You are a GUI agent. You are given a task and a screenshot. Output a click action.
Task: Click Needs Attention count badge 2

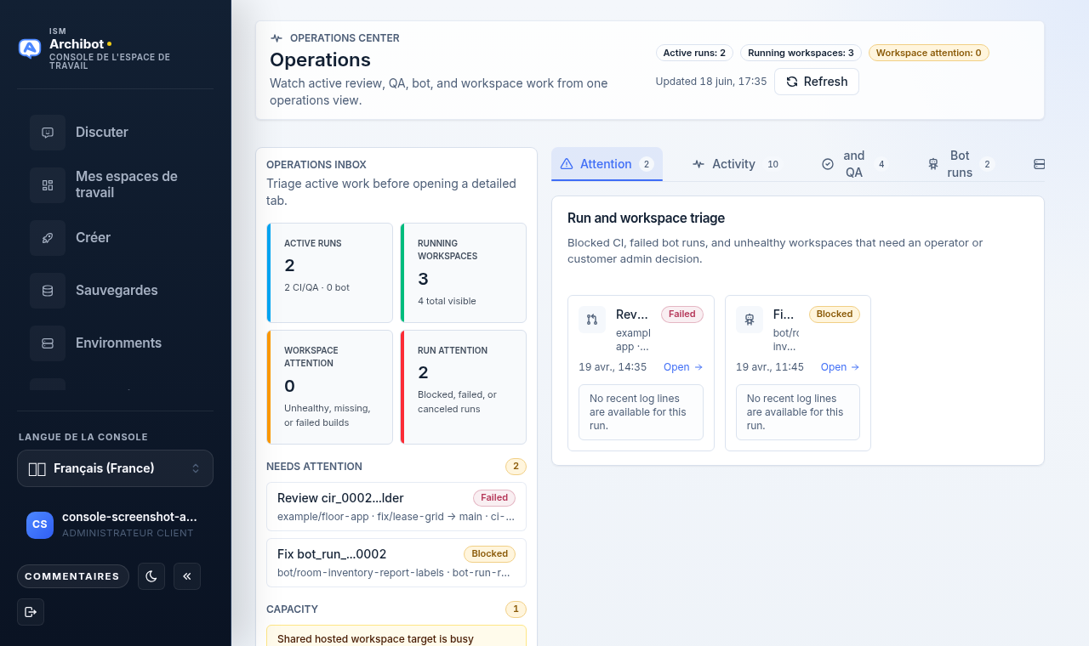click(x=516, y=467)
